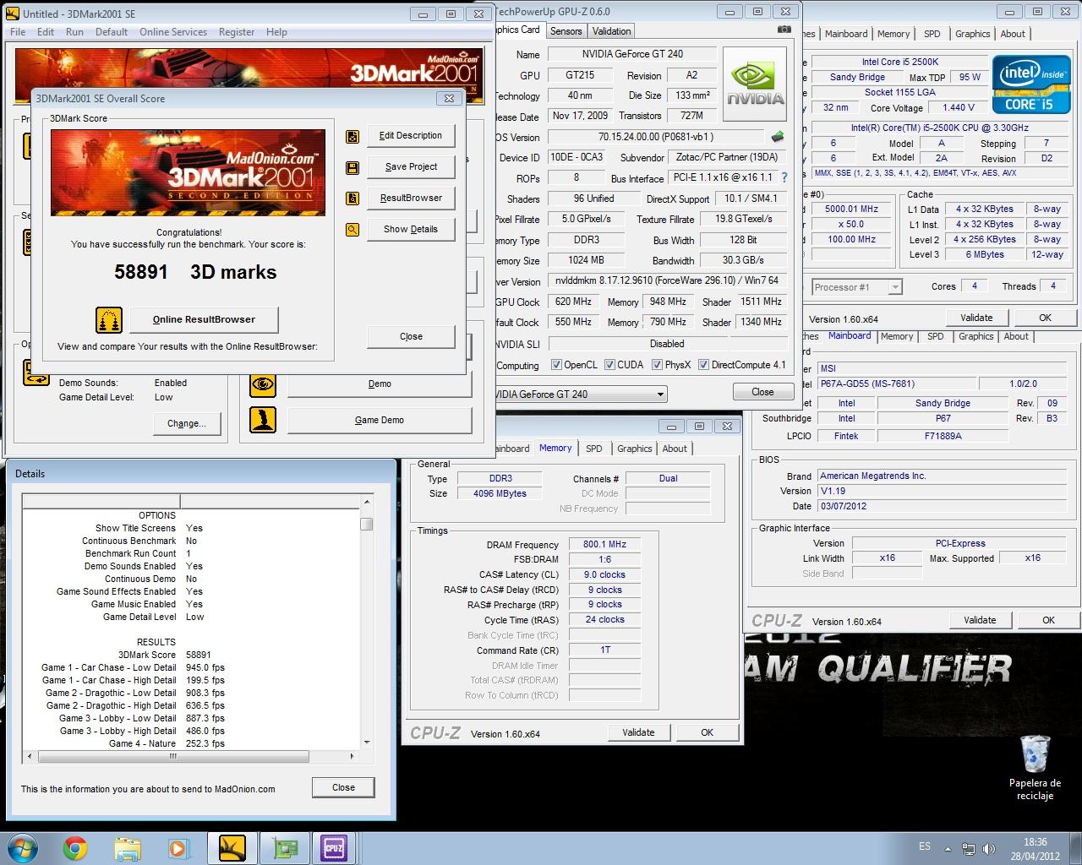1082x865 pixels.
Task: Click the Details list vertical scrollbar thumb
Action: click(x=366, y=524)
